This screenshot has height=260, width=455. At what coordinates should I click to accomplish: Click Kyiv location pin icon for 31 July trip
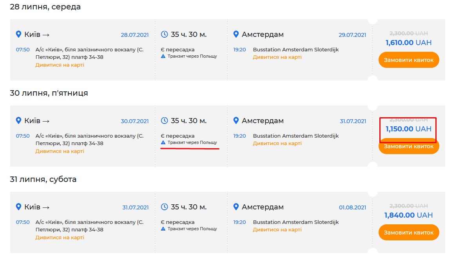tap(18, 207)
